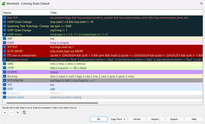Select the Checksum Errors rule name

pyautogui.click(x=18, y=59)
